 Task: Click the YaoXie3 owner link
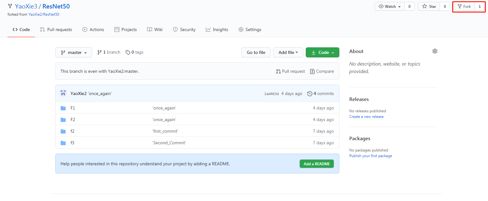(26, 6)
